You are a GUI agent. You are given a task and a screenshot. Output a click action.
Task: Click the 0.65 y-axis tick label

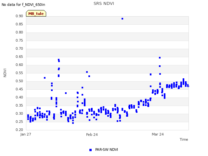pyautogui.click(x=19, y=57)
